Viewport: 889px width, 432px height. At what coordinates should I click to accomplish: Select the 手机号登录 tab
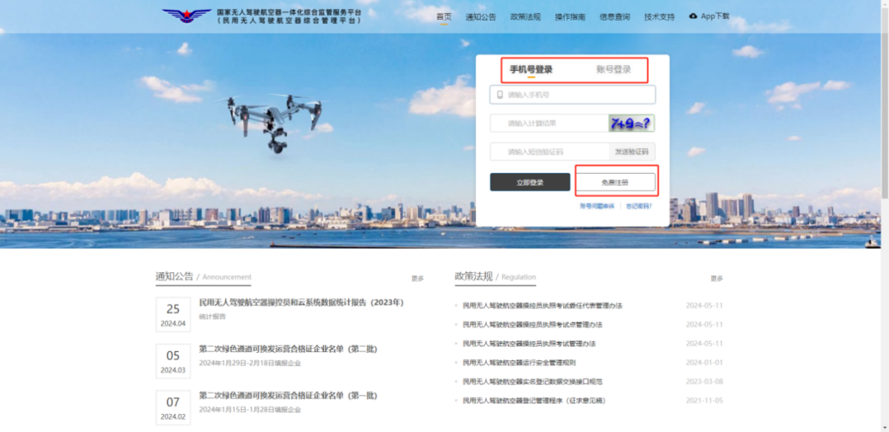[x=531, y=70]
